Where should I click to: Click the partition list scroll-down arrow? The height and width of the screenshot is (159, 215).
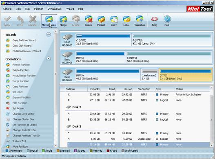click(x=211, y=146)
